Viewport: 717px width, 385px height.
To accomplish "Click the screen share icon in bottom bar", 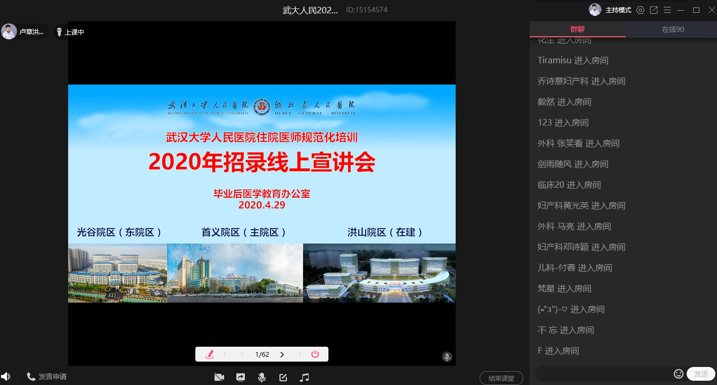I will [241, 377].
